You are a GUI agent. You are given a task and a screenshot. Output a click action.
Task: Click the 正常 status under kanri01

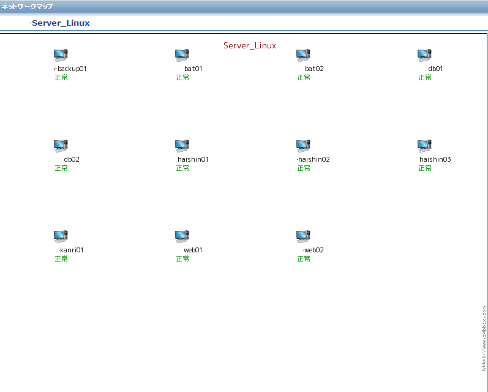(x=61, y=258)
